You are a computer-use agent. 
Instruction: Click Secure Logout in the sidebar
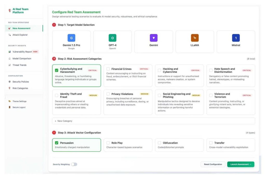tap(19, 107)
